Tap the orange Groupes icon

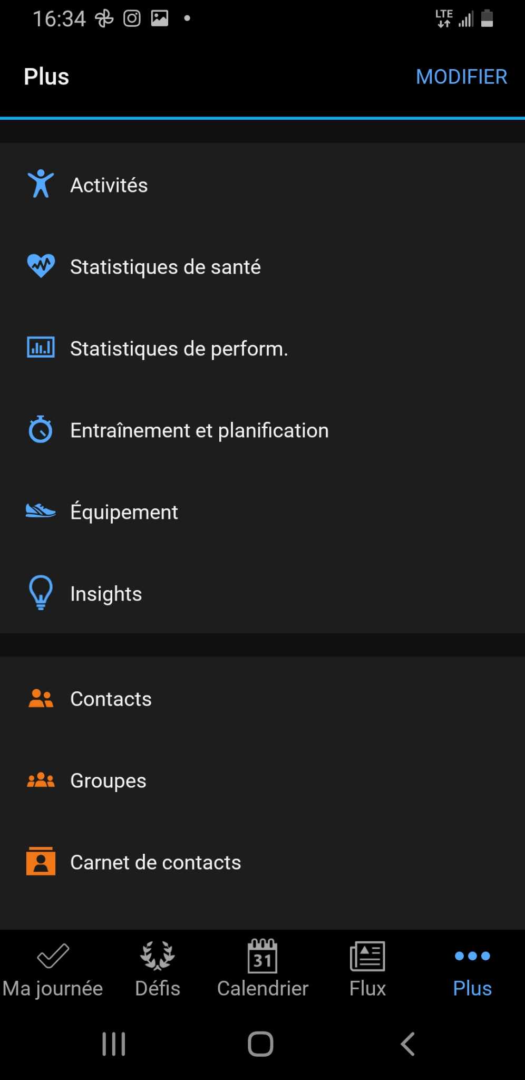coord(41,780)
